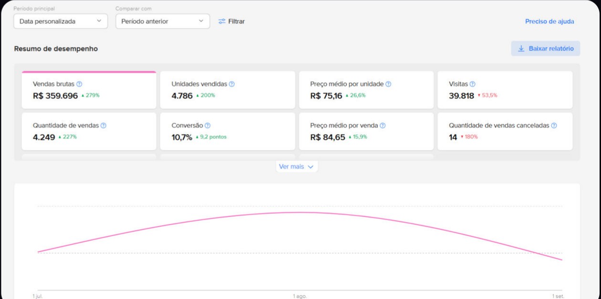Open the Preciso de ajuda link

coord(549,21)
